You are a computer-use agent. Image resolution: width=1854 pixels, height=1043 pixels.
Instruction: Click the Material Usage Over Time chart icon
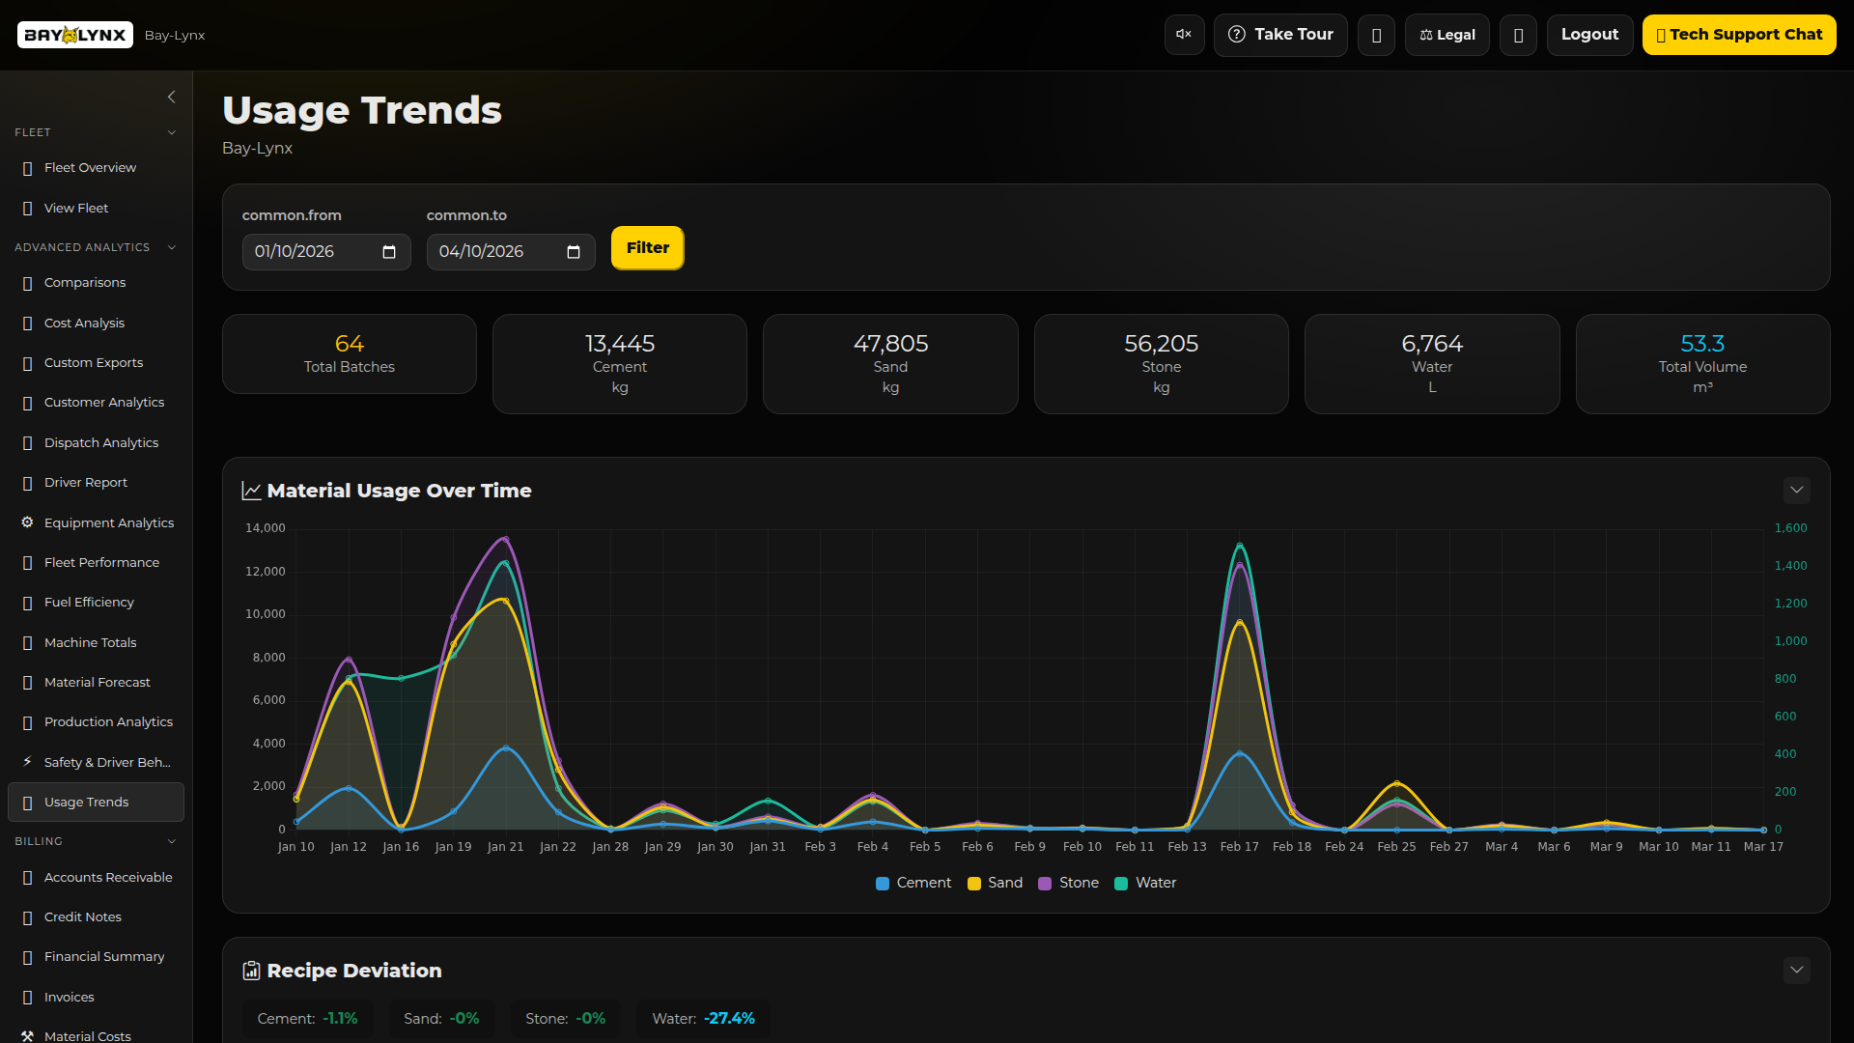(251, 490)
